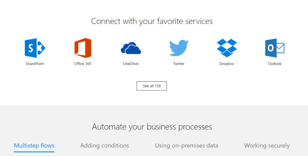Click the Connect with your favorite services heading

click(x=152, y=21)
